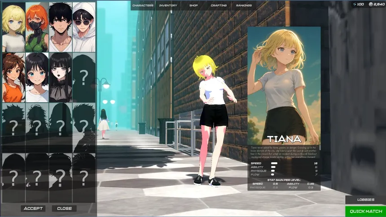The image size is (386, 217).
Task: Pick the orange-haired masked character portrait
Action: (x=37, y=27)
